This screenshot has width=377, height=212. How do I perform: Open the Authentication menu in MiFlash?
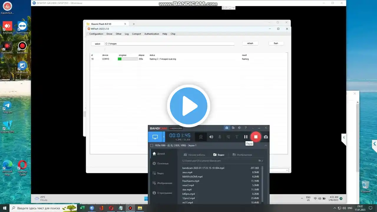point(152,34)
